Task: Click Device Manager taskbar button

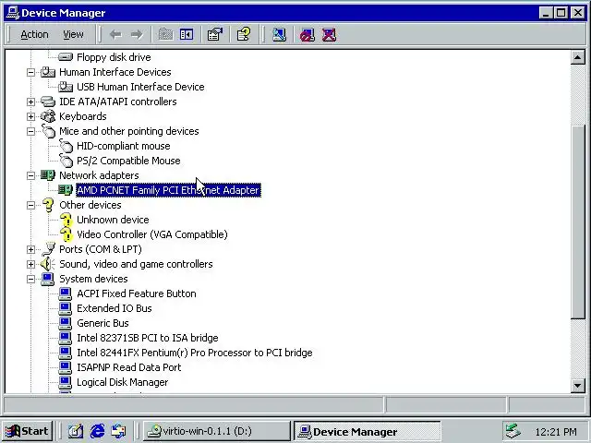Action: point(367,431)
